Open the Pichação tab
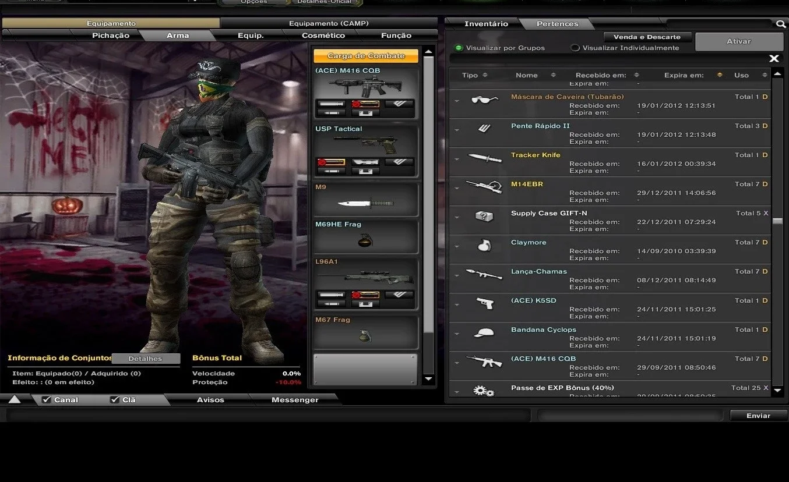The width and height of the screenshot is (789, 482). point(111,36)
